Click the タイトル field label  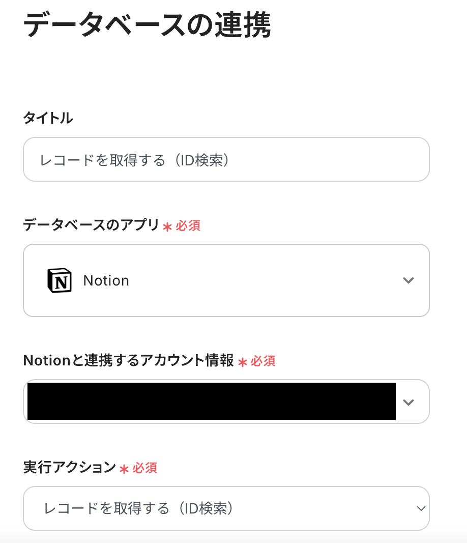(x=48, y=118)
